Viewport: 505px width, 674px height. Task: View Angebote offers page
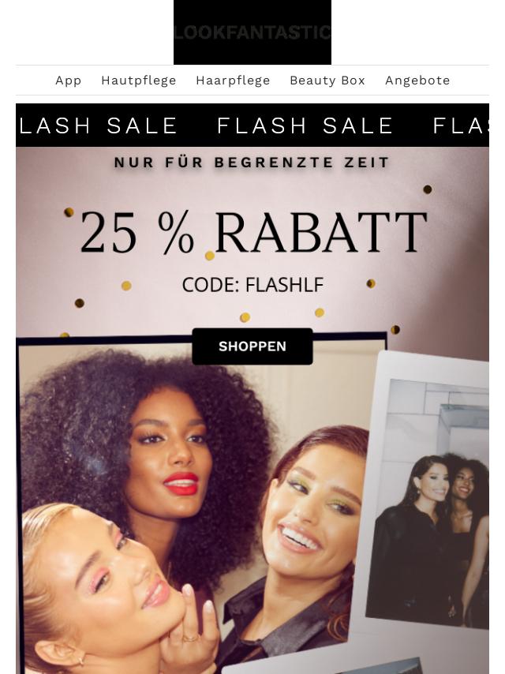pyautogui.click(x=417, y=81)
